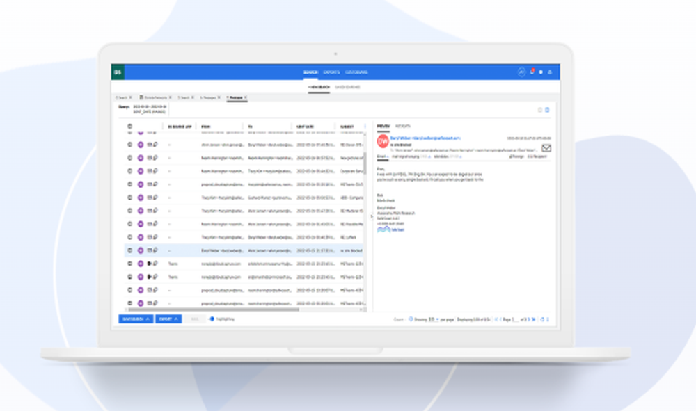Go to the last page arrow
This screenshot has width=696, height=411.
534,319
